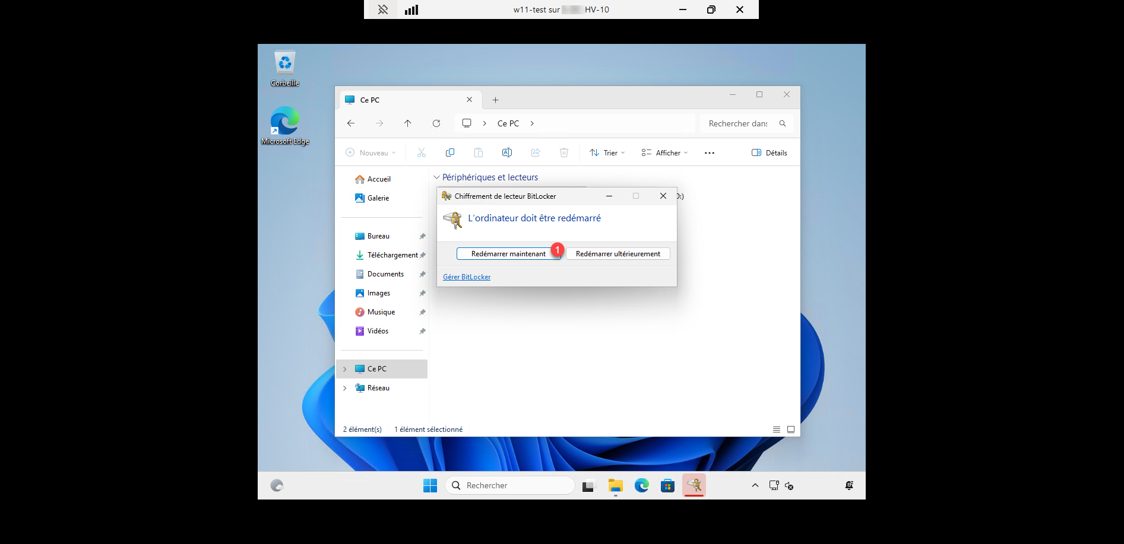
Task: Click the back navigation arrow
Action: [351, 123]
